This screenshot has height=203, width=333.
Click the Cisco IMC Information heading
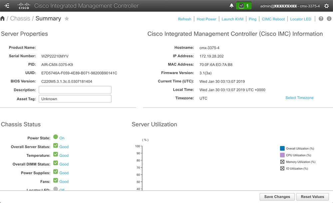(235, 34)
